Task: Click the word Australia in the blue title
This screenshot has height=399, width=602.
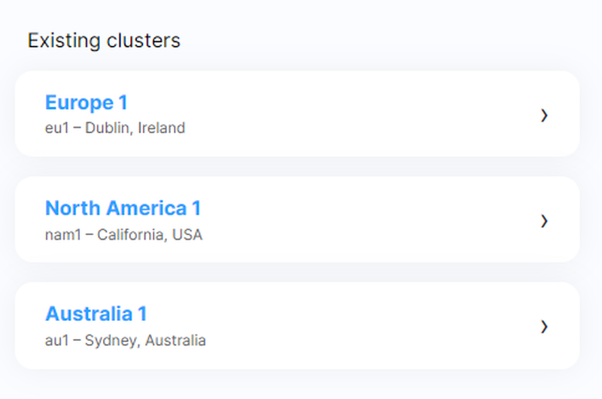Action: point(84,313)
